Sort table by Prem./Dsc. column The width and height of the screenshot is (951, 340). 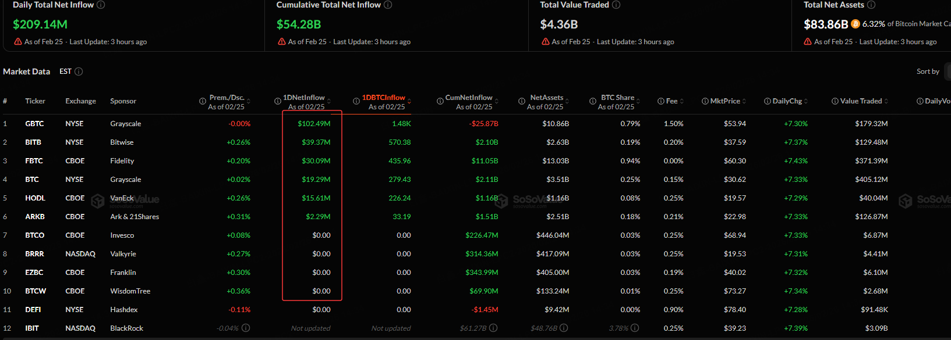click(249, 101)
